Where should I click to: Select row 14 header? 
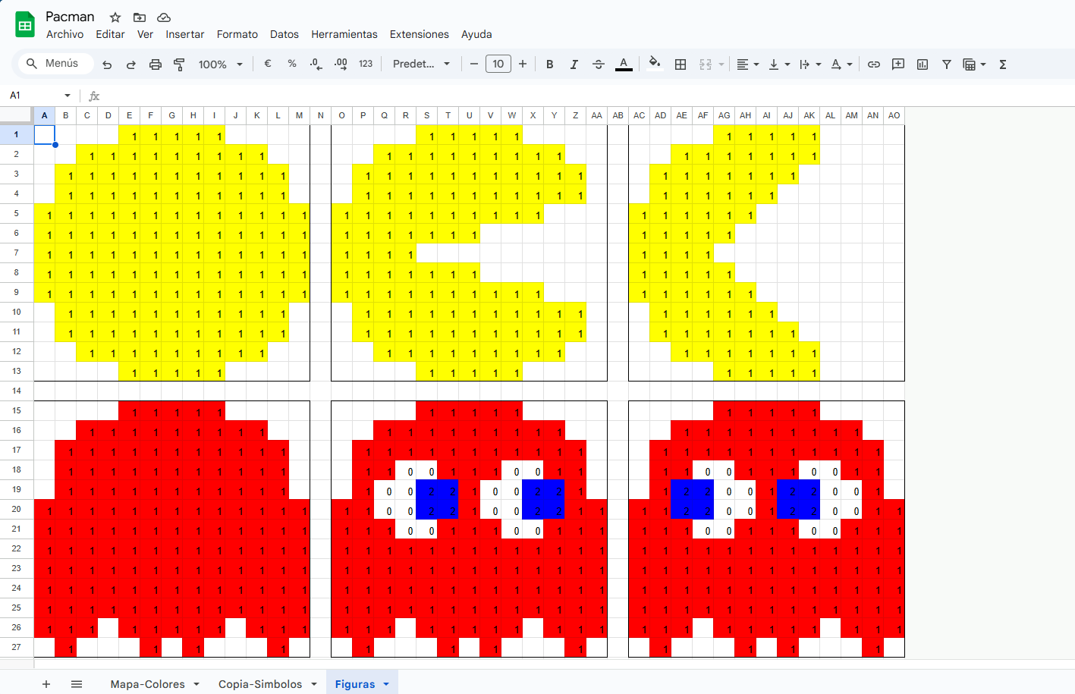click(17, 391)
